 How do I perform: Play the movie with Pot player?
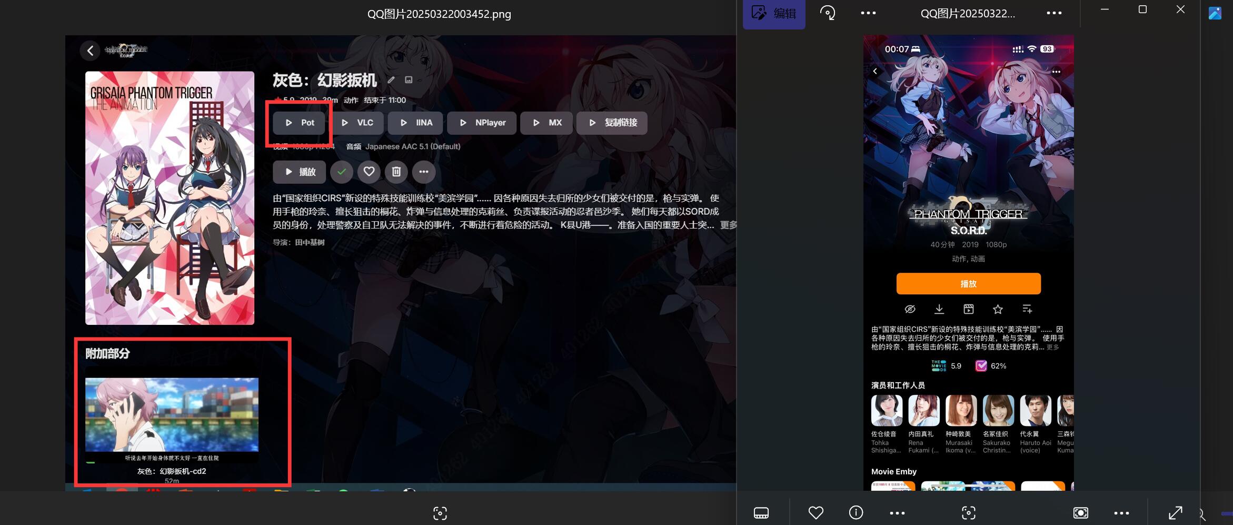click(299, 123)
